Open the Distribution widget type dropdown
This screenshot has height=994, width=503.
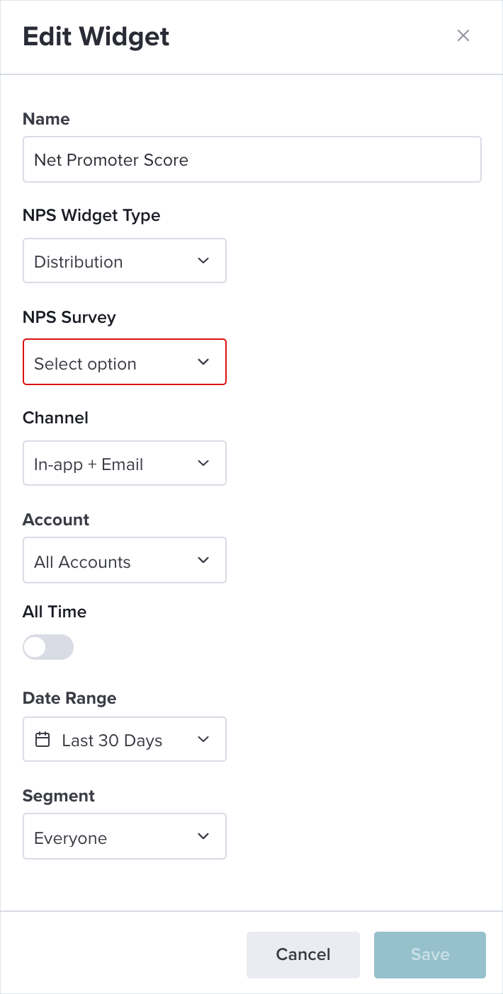pos(125,261)
